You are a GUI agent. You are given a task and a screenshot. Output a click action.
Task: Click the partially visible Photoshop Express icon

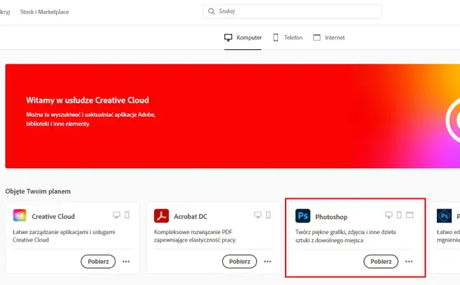click(x=444, y=216)
